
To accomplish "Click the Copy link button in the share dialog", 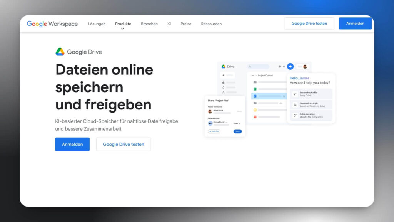I will pos(214,131).
